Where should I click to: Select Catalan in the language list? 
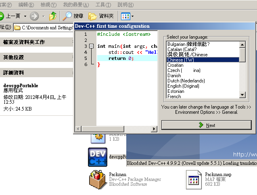[203, 49]
